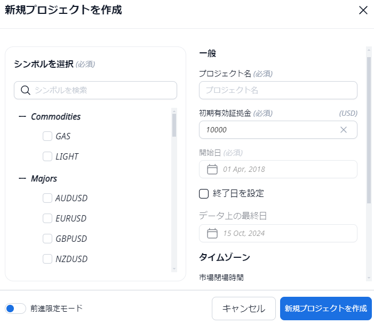Screen dimensions: 374x324
Task: Click the (USD) currency label
Action: tap(348, 113)
